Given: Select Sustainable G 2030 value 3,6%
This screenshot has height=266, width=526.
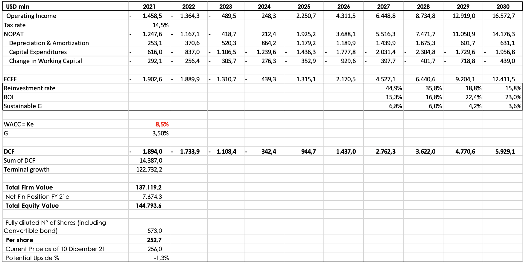Looking at the screenshot, I should coord(515,106).
